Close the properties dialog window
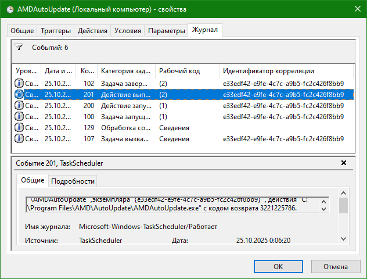The width and height of the screenshot is (367, 279). point(357,9)
